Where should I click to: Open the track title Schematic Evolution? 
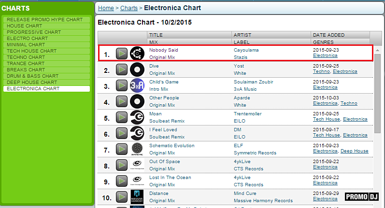pos(171,145)
